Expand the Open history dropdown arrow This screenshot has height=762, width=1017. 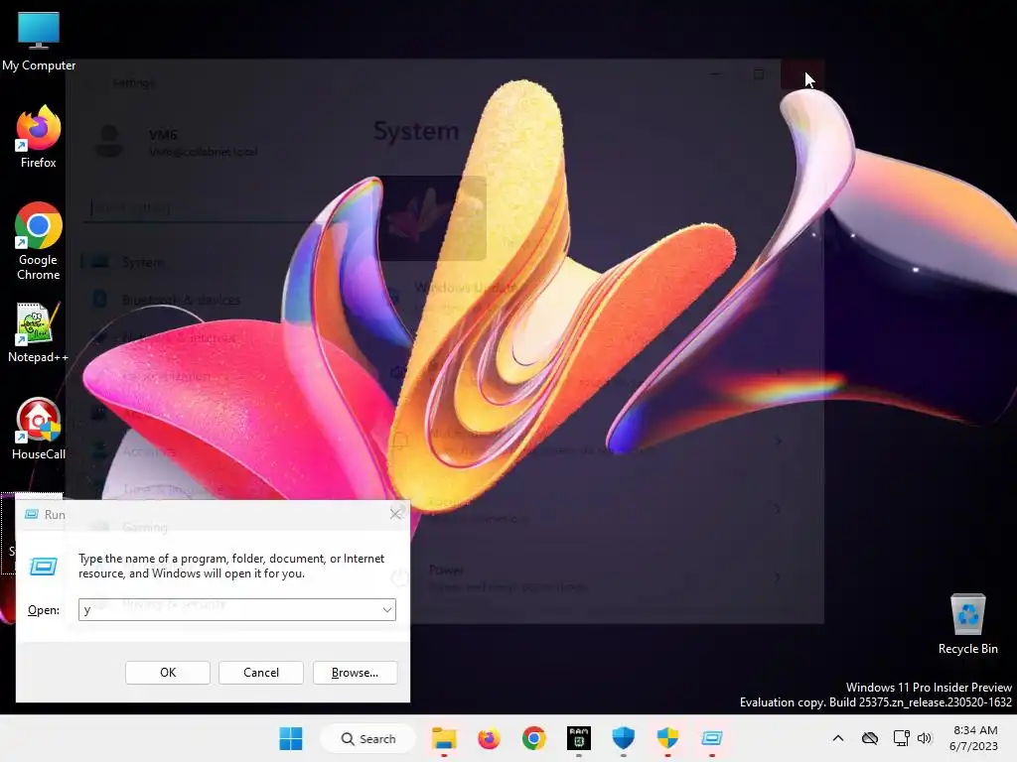387,610
